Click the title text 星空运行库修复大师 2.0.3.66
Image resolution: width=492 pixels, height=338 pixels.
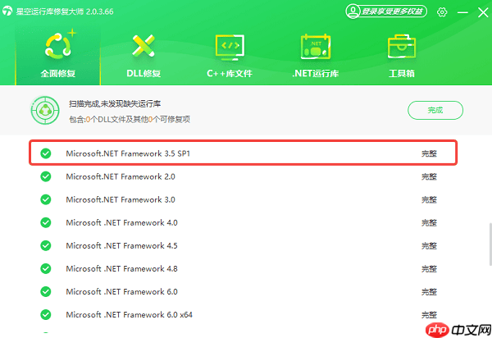65,11
